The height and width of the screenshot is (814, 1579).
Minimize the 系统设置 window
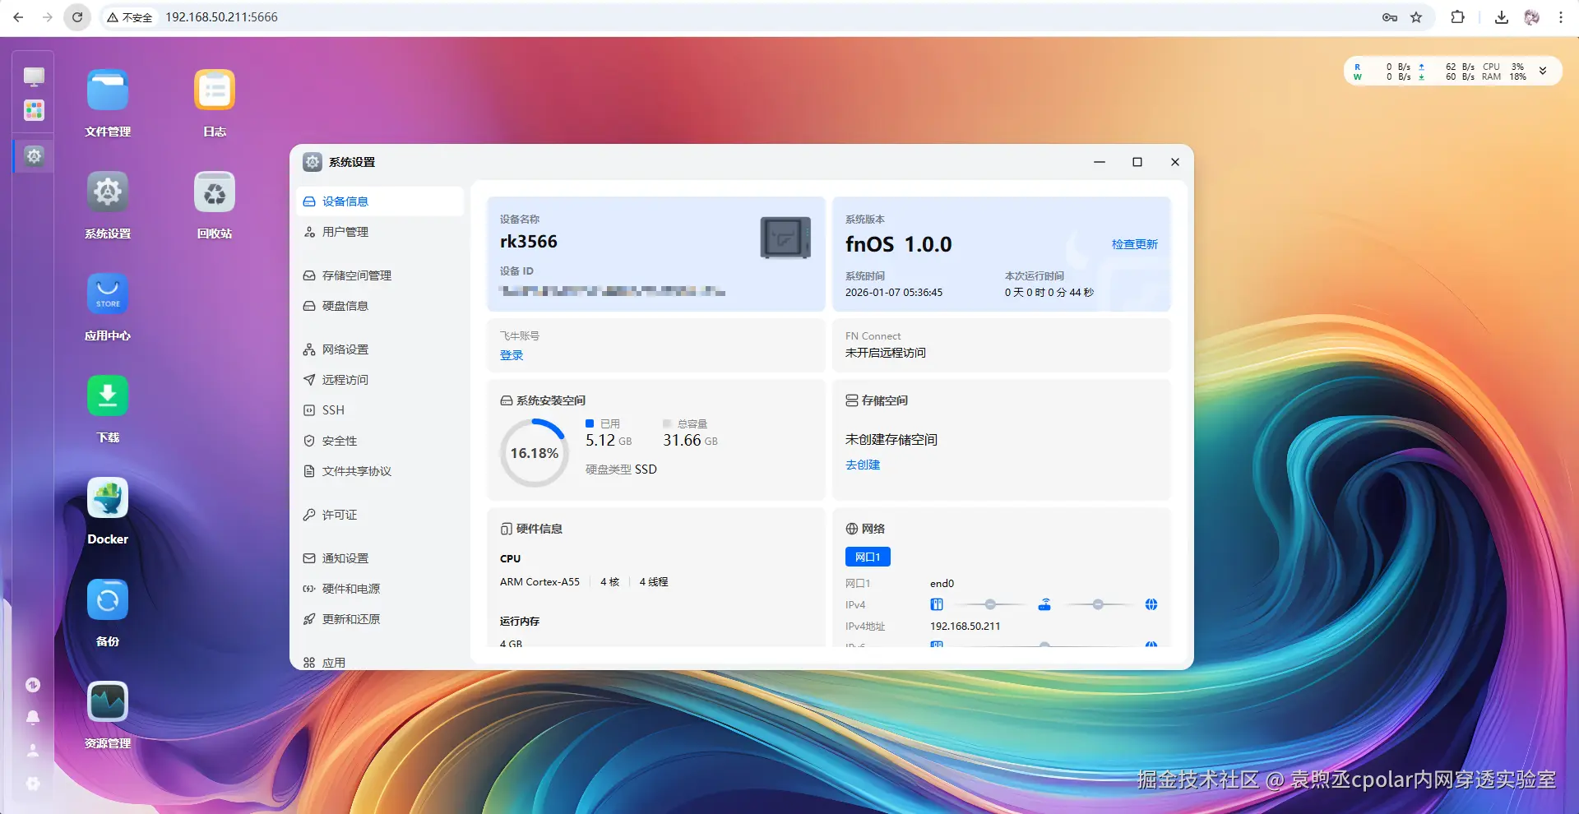click(x=1100, y=162)
